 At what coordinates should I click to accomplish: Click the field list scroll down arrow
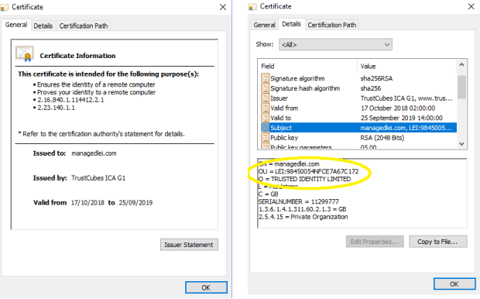click(x=461, y=144)
